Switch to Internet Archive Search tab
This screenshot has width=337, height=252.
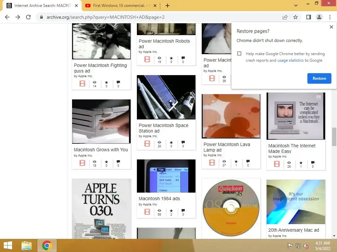[42, 6]
